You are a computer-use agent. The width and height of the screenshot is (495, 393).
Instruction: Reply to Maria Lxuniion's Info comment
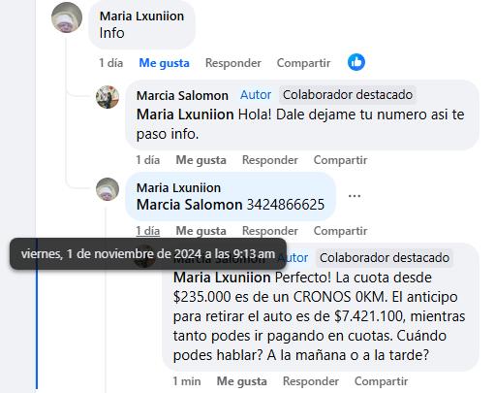click(233, 63)
